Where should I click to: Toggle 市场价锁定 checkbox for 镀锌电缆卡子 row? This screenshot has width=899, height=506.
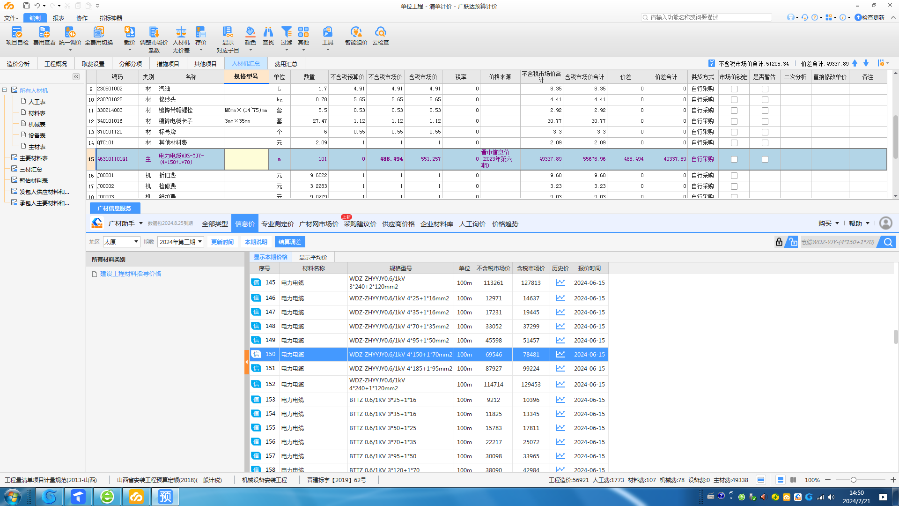pos(734,121)
